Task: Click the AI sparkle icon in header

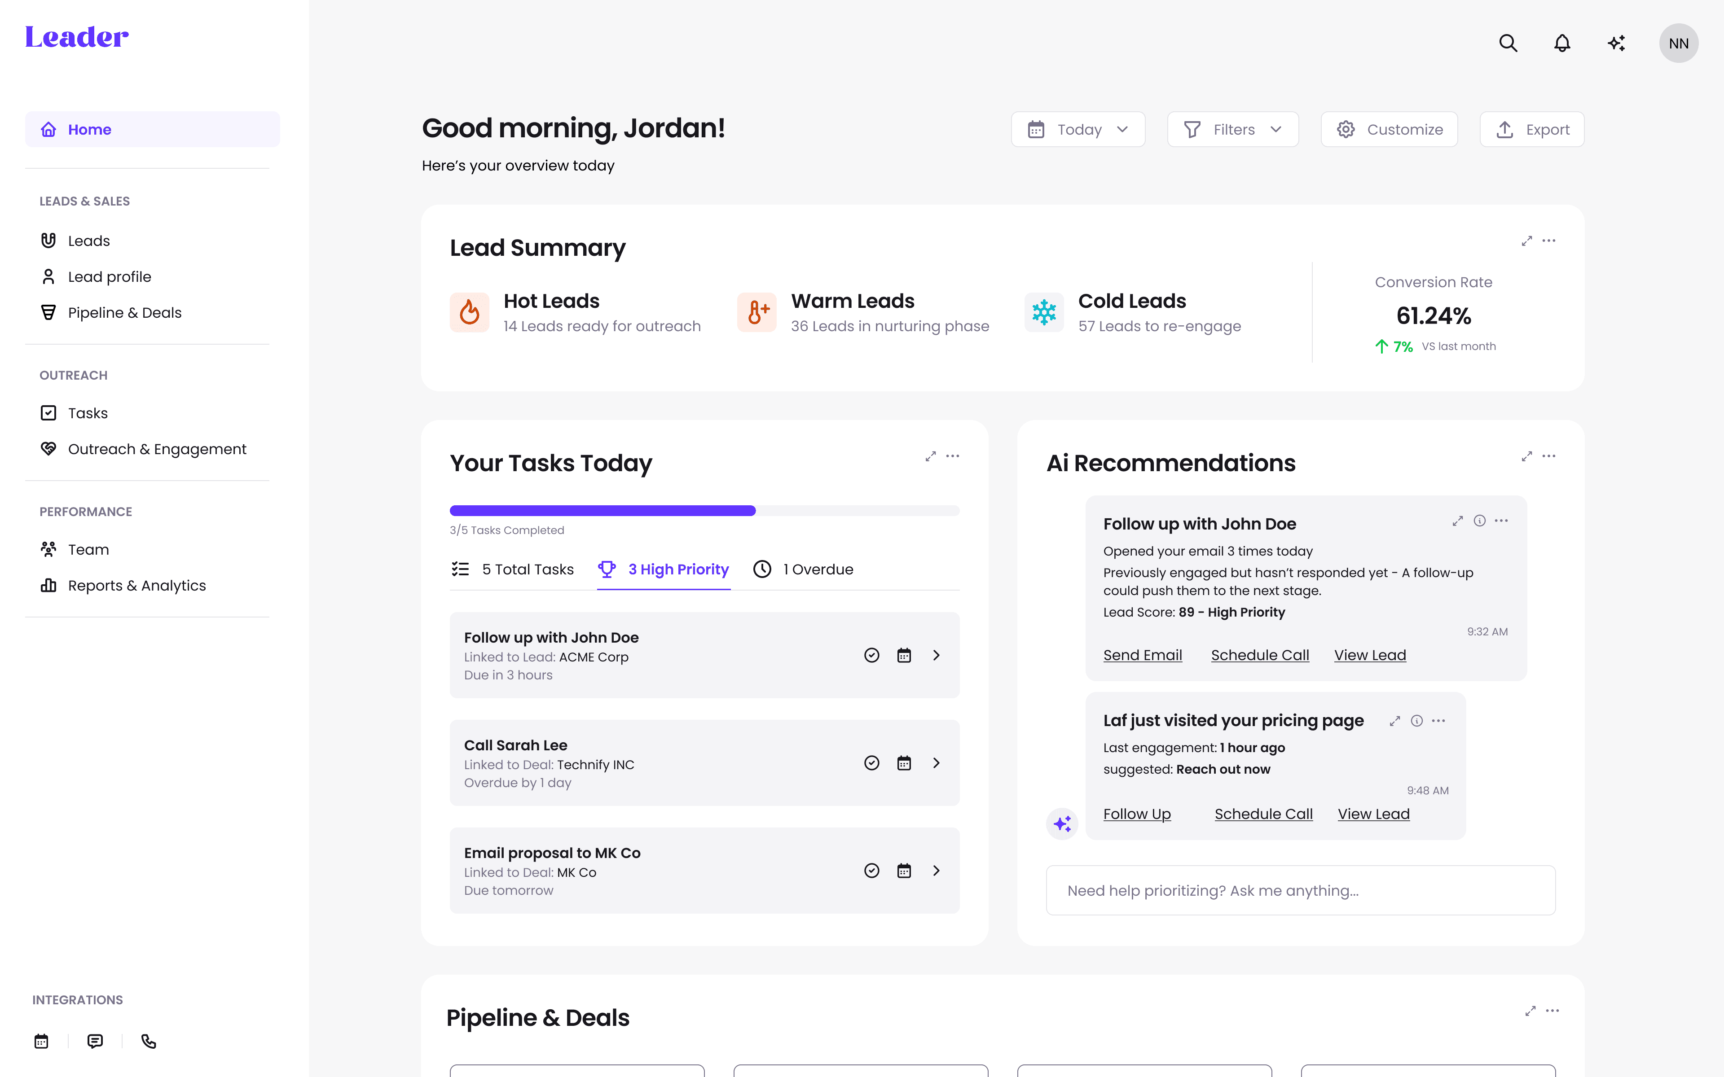Action: point(1616,44)
